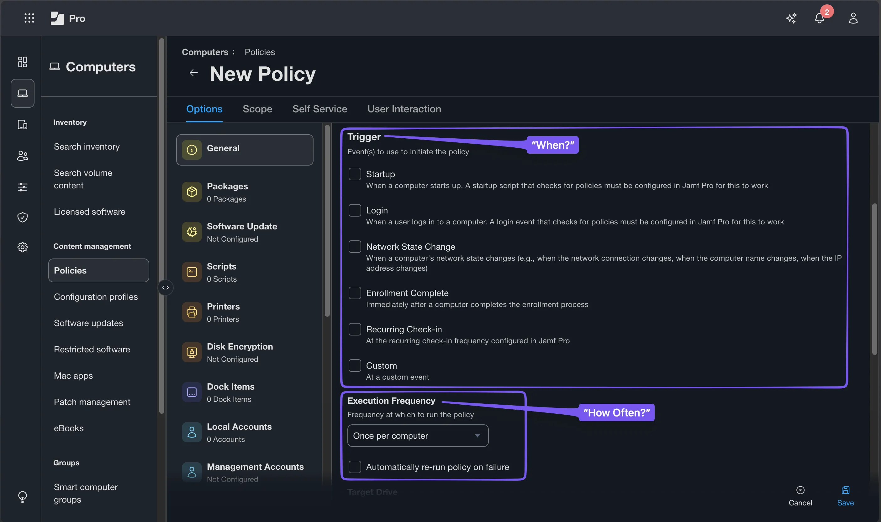
Task: Open Search inventory in sidebar
Action: [x=87, y=147]
